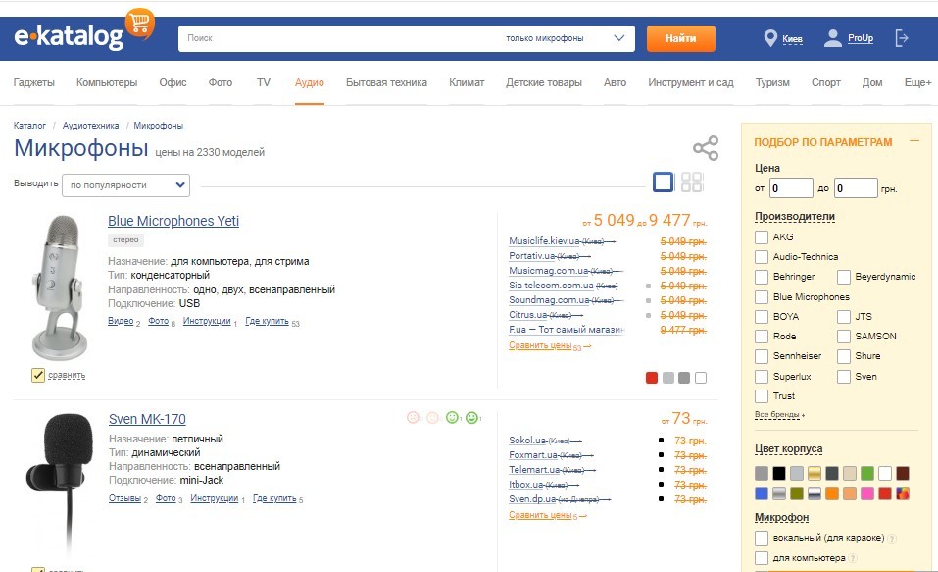The width and height of the screenshot is (938, 572).
Task: Click the Поиск search input field
Action: (x=340, y=38)
